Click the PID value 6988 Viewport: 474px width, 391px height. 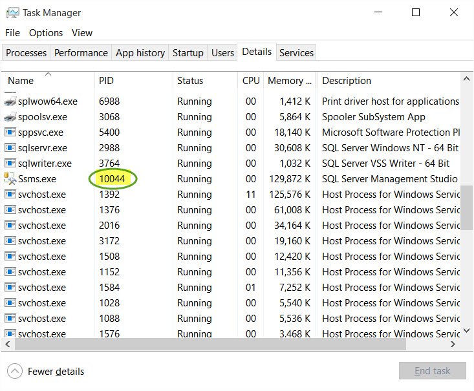tap(109, 101)
